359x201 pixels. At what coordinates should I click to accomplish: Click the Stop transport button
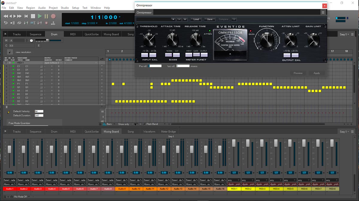(33, 16)
